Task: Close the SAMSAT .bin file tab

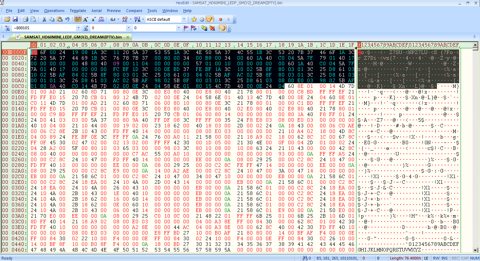Action: coord(128,37)
